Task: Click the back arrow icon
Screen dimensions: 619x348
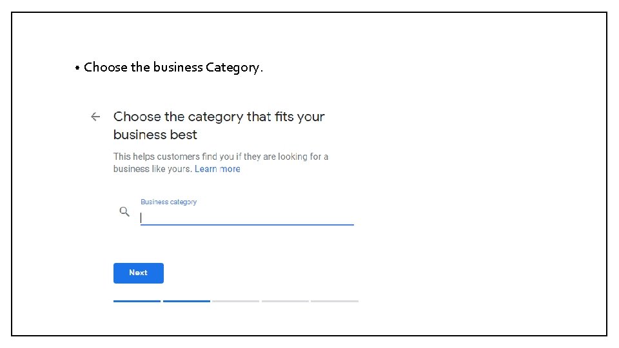Action: pyautogui.click(x=95, y=117)
